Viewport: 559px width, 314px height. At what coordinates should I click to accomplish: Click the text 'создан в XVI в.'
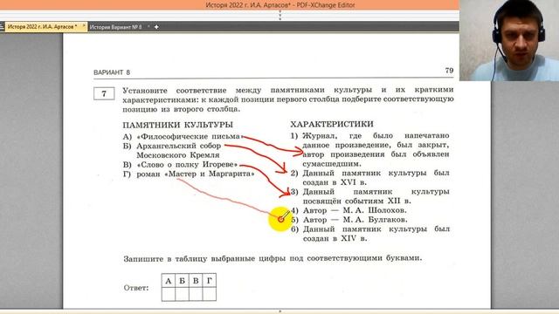(x=335, y=182)
